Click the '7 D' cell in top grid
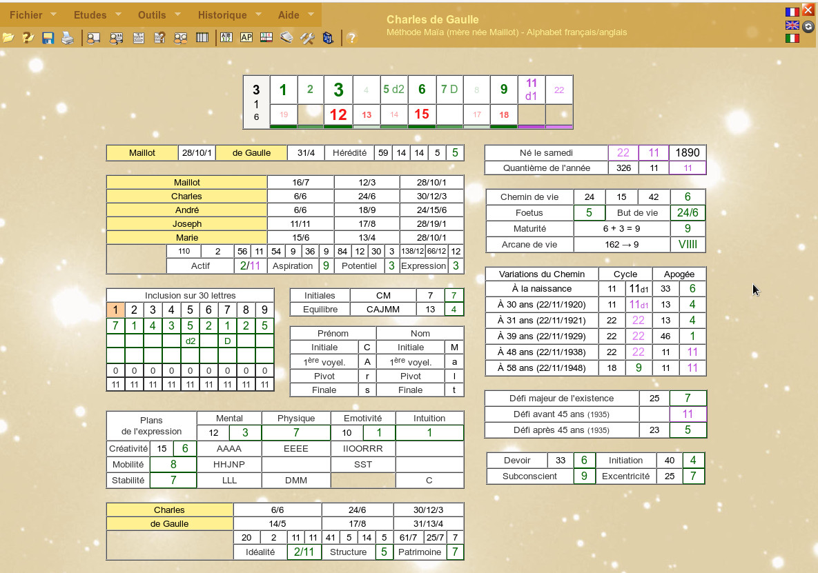This screenshot has height=573, width=818. pos(449,90)
